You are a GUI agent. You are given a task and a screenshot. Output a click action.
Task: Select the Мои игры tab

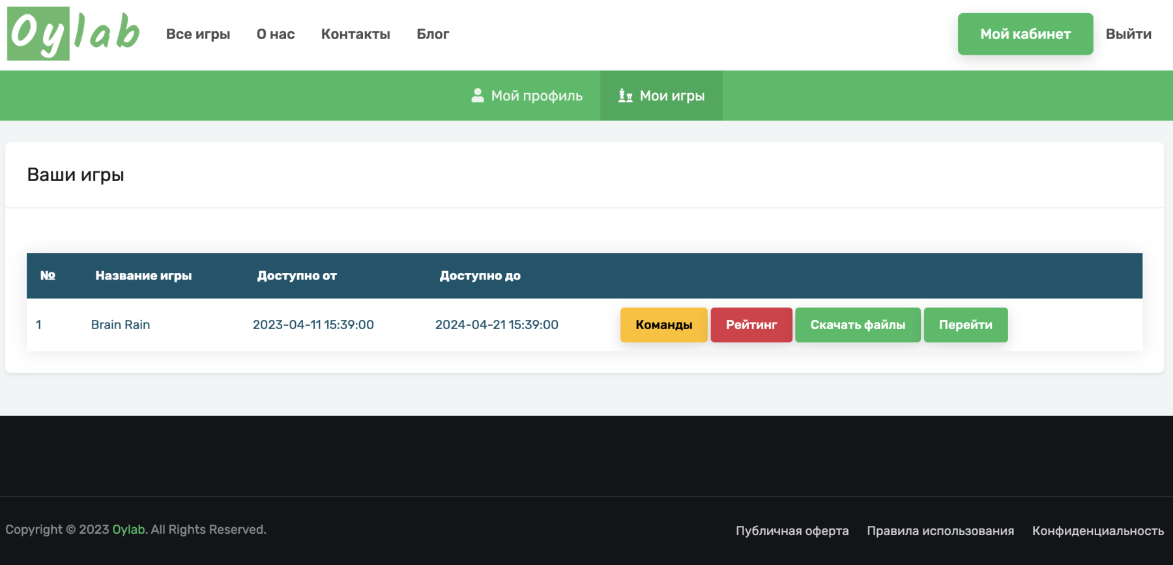coord(661,96)
